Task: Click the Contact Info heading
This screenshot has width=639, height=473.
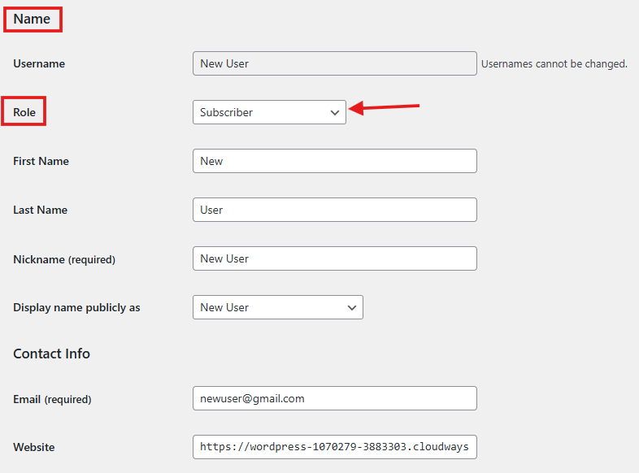Action: (51, 354)
